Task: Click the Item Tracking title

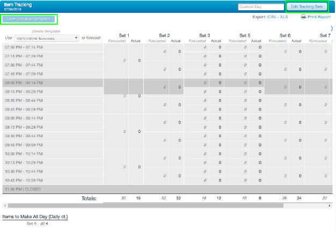Action: [x=18, y=5]
